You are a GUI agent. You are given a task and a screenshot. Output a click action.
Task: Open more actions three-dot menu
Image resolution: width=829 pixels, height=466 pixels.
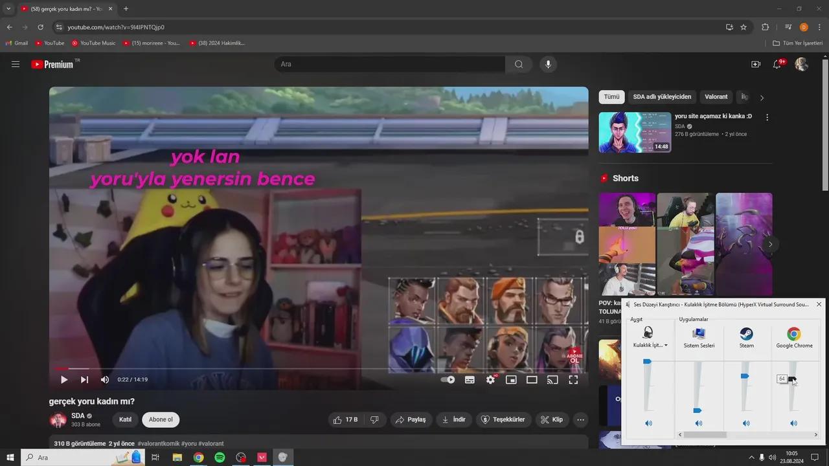[x=580, y=419]
